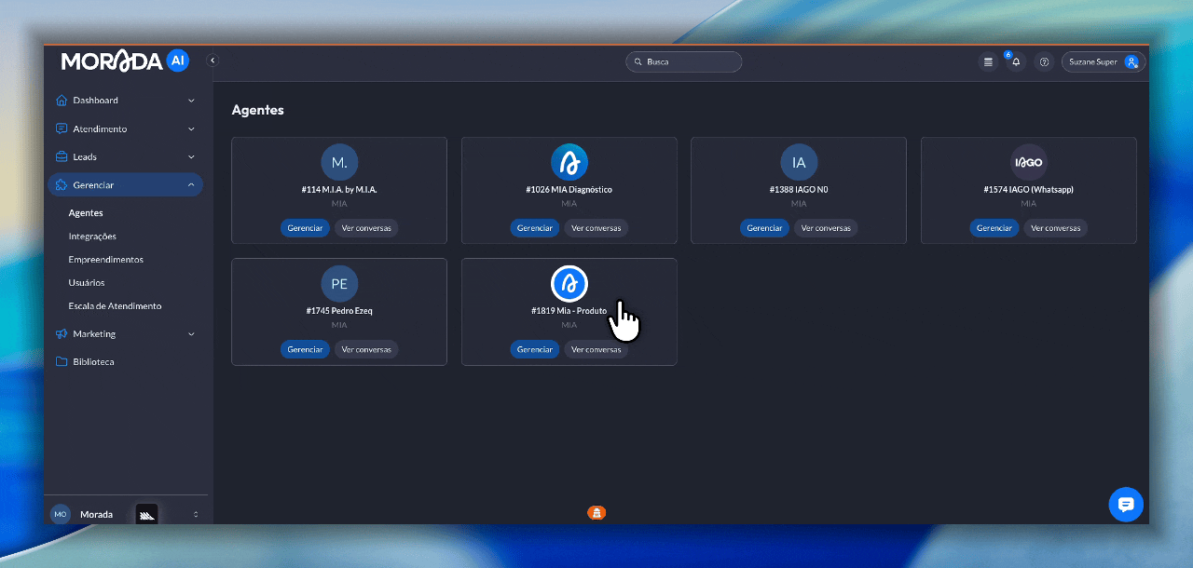Click the Mia - Produto agent logo
The height and width of the screenshot is (568, 1193).
click(x=569, y=284)
